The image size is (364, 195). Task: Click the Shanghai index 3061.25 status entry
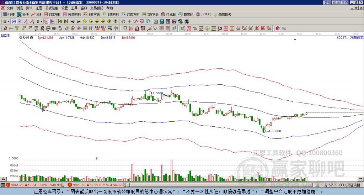click(35, 185)
